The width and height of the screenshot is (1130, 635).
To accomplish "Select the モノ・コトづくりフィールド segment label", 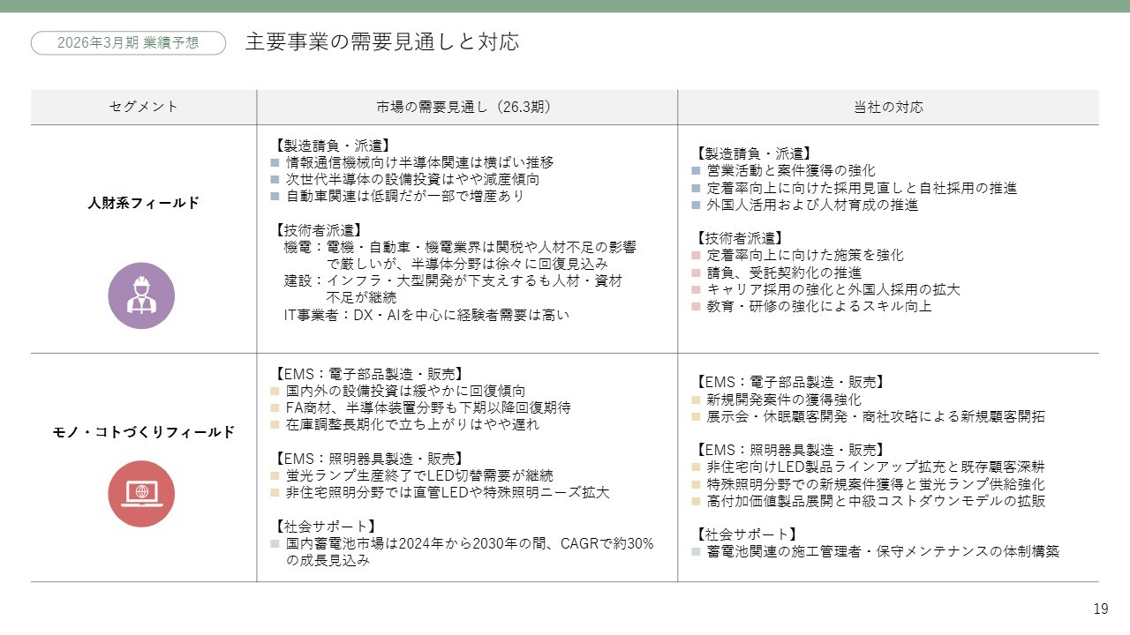I will (x=143, y=432).
